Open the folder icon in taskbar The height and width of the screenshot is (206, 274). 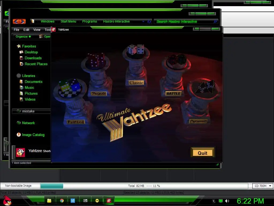point(49,201)
